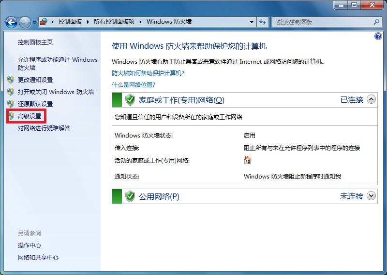The image size is (387, 275).
Task: Click the refresh button beside address bar
Action: pos(263,22)
